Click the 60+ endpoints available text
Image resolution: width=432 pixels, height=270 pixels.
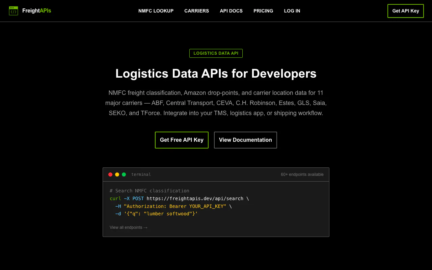pyautogui.click(x=302, y=174)
